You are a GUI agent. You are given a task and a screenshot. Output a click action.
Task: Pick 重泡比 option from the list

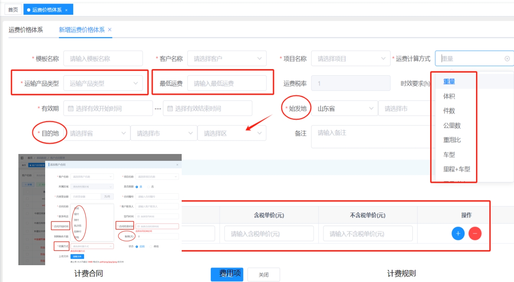(x=452, y=140)
